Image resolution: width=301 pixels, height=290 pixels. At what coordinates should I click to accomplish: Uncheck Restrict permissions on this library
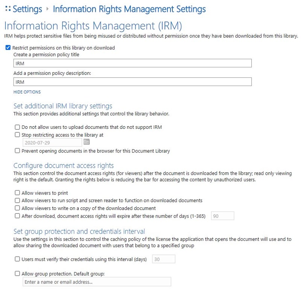click(8, 48)
